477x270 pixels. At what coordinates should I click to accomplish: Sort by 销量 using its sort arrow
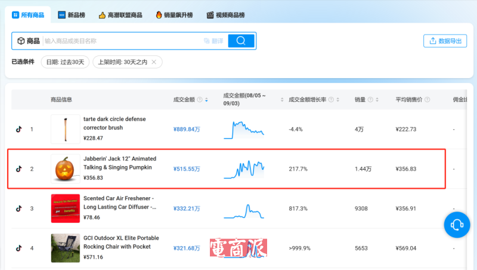(x=377, y=100)
